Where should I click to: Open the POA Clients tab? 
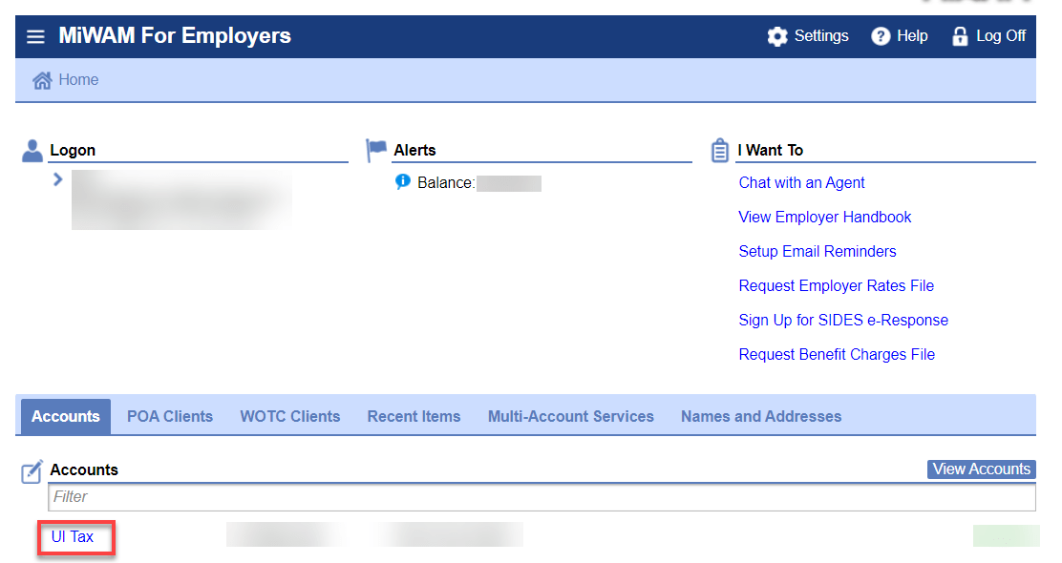pyautogui.click(x=170, y=417)
